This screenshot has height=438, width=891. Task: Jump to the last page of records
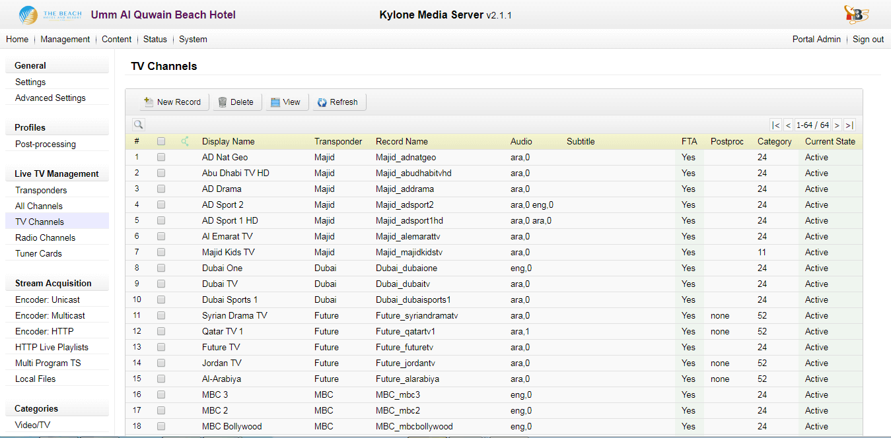(849, 125)
